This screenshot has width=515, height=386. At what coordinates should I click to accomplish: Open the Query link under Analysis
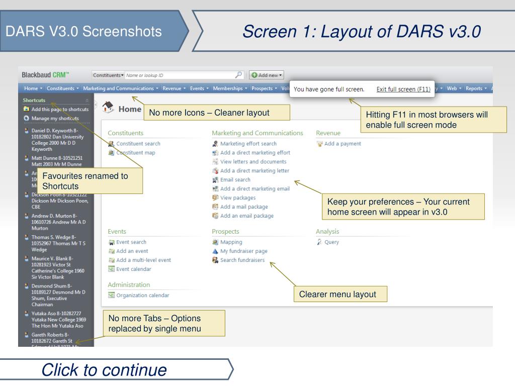point(331,242)
